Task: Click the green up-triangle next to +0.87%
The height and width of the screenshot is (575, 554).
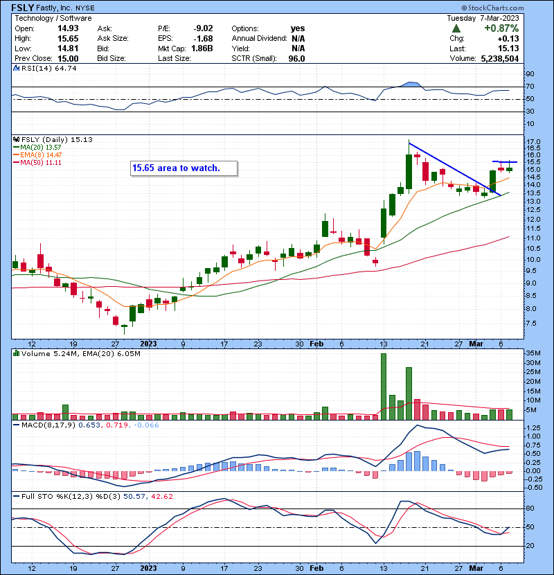Action: click(456, 28)
